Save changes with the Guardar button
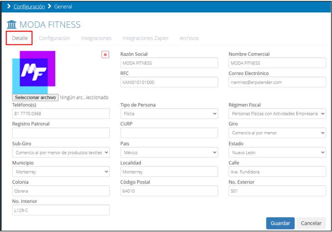Screen dimensions: 332x232 click(280, 223)
